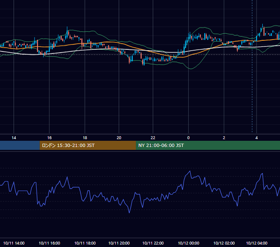Click the '10/11 18:00' date label

[85, 243]
